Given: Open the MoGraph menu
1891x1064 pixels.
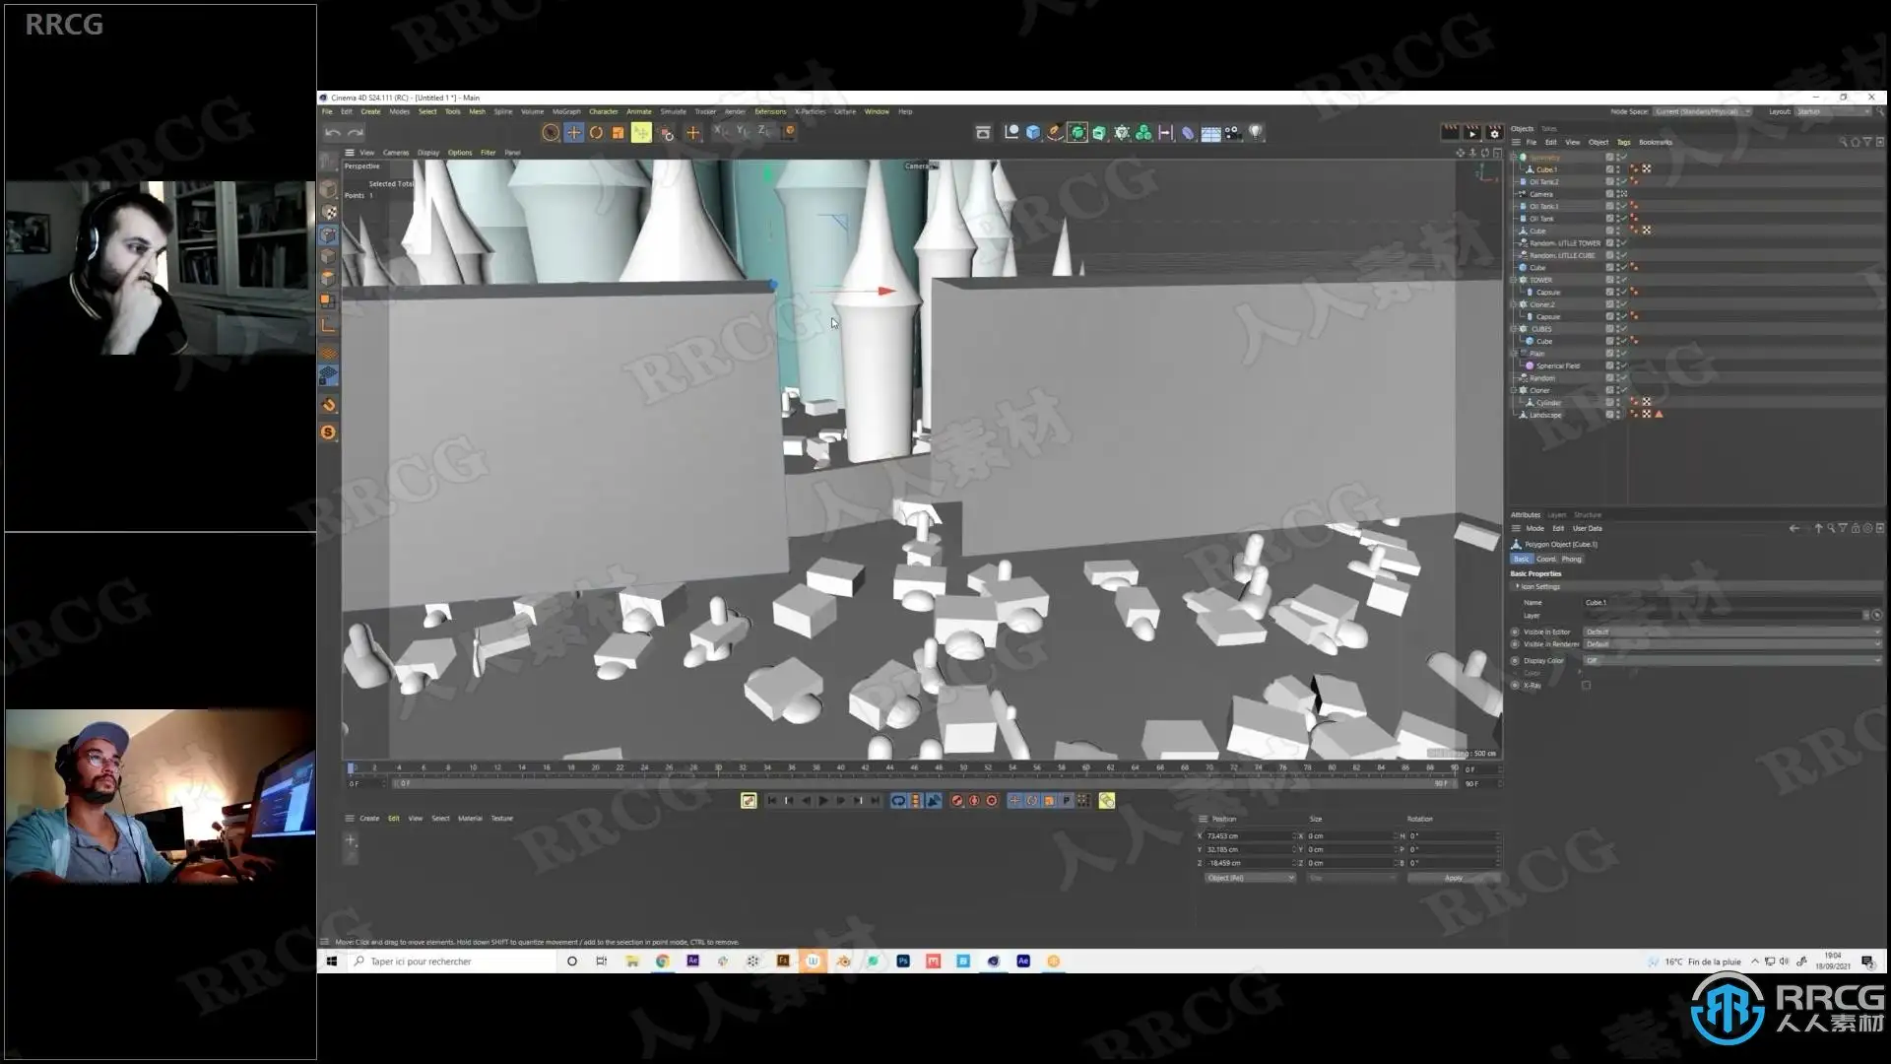Looking at the screenshot, I should (x=565, y=111).
